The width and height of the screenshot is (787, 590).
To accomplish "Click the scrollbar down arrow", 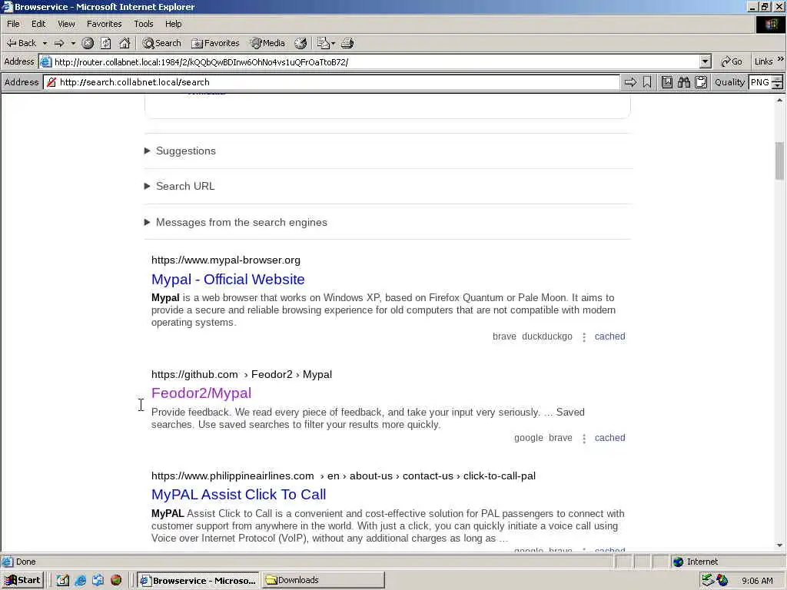I will [779, 545].
